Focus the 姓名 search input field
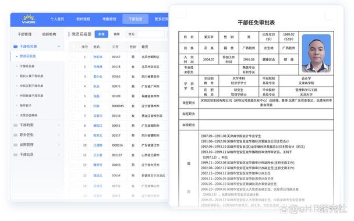 tap(151, 34)
